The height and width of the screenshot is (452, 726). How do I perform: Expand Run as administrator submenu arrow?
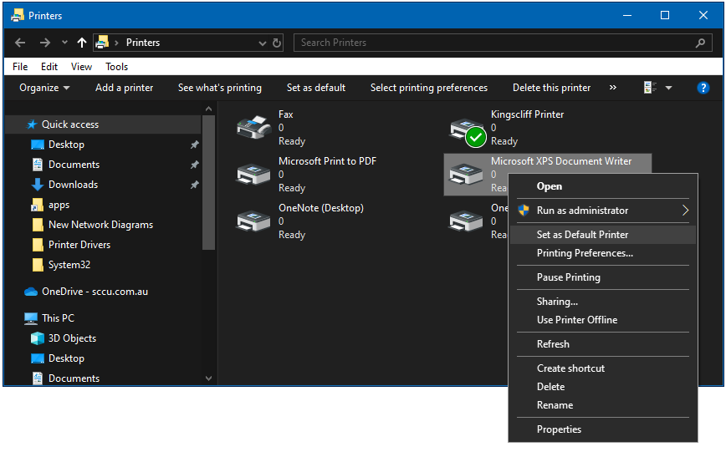coord(685,211)
